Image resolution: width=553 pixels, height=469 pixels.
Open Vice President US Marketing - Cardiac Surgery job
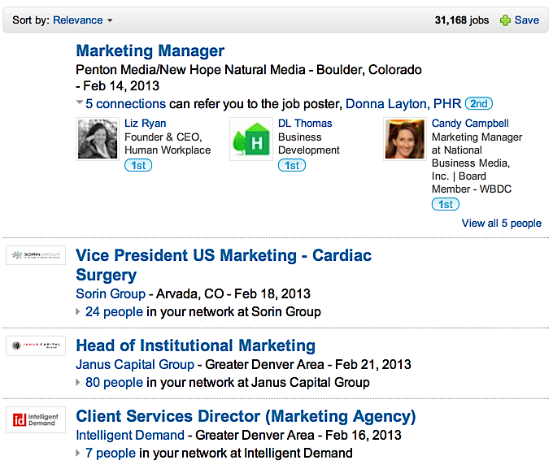click(x=224, y=265)
